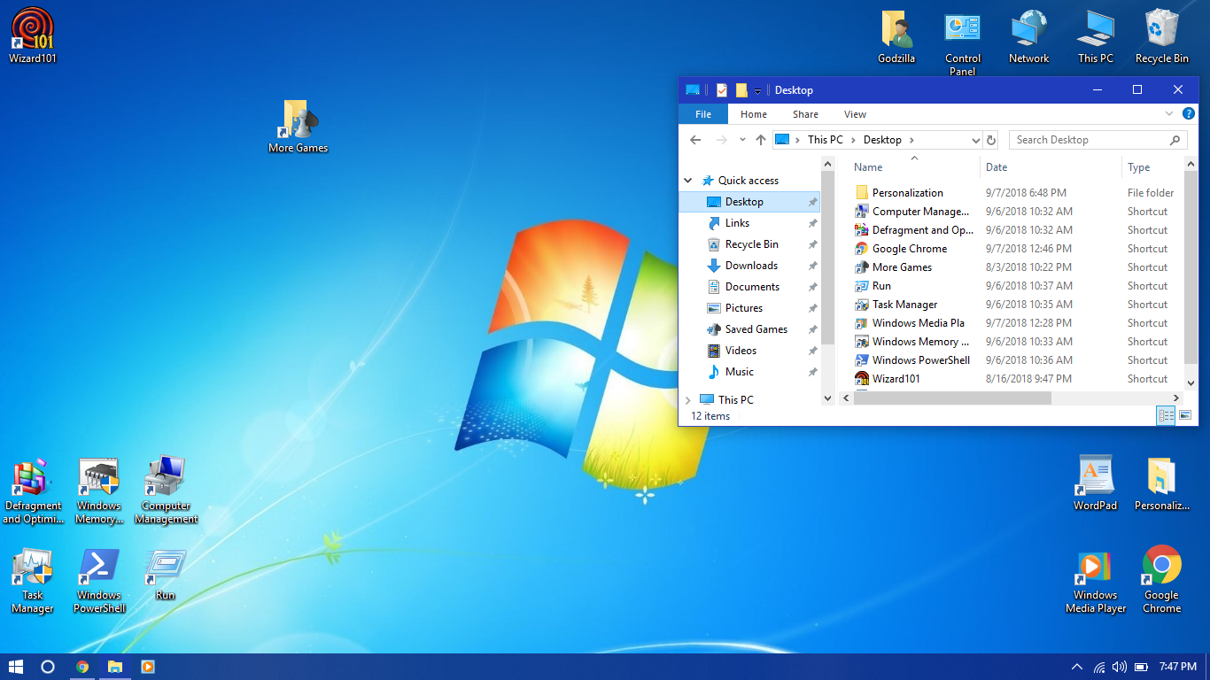Select the Windows PowerShell desktop shortcut
Viewport: 1210px width, 680px height.
(99, 581)
